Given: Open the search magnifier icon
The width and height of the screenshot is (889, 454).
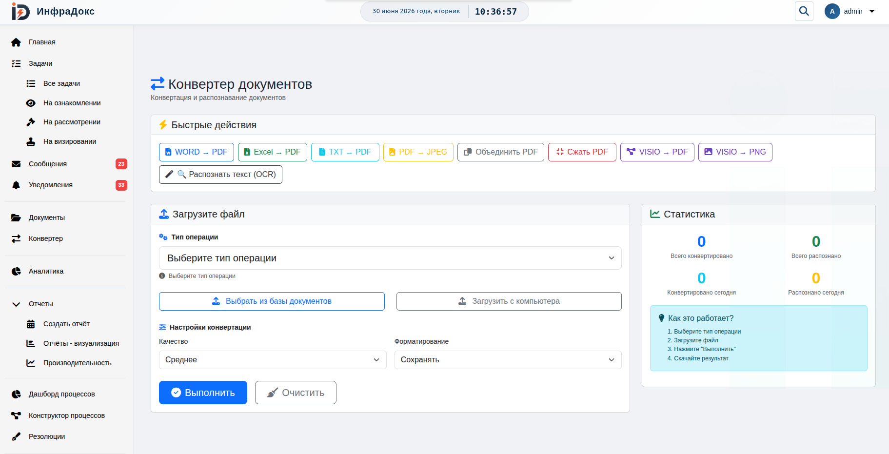Looking at the screenshot, I should [x=804, y=11].
